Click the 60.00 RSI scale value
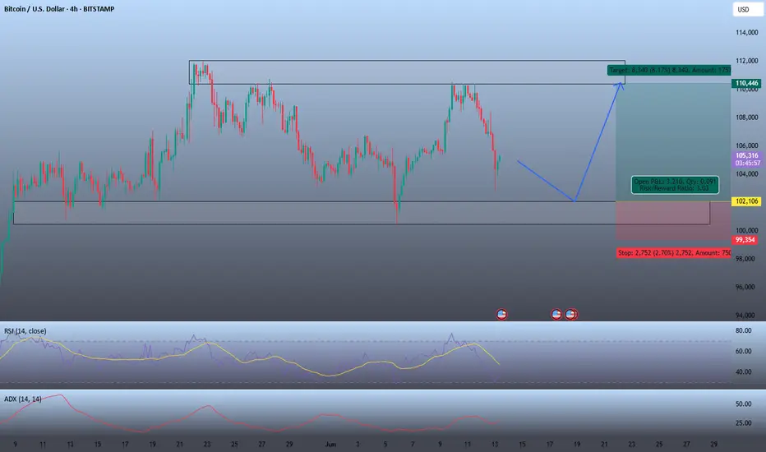The height and width of the screenshot is (452, 766). point(744,352)
